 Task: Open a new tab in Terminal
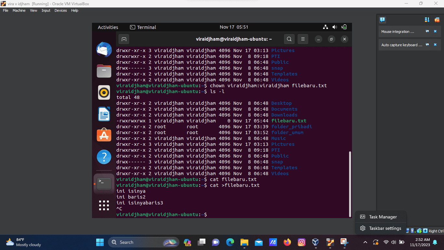(124, 39)
